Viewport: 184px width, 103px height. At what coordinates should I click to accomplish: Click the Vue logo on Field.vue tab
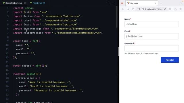click(x=31, y=3)
